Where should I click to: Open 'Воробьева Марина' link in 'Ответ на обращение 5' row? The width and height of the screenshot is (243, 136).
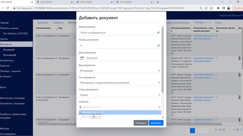[204, 37]
